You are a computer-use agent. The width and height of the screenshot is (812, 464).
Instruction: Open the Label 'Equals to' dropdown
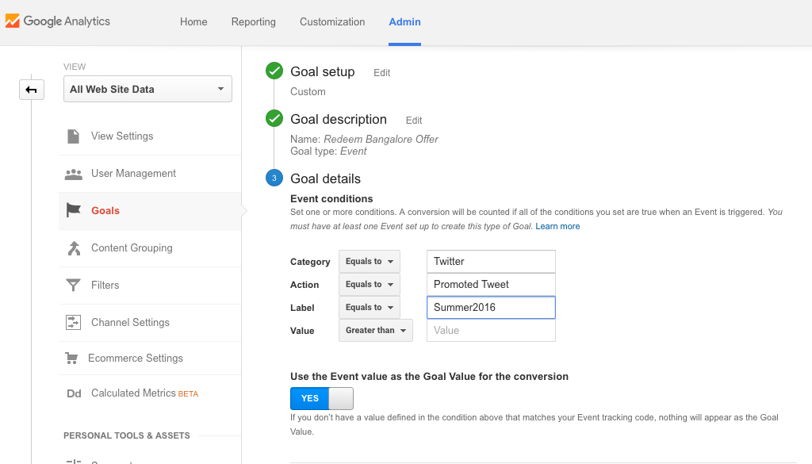point(370,308)
